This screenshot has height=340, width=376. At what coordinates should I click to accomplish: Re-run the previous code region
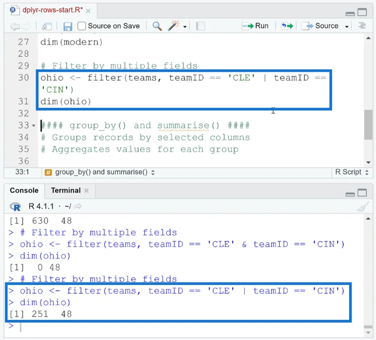coord(287,26)
